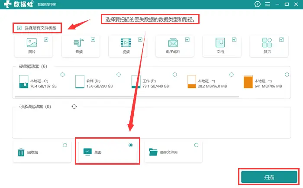Select the 706 MB drive radio button
Viewport: 303px width, 188px height.
[287, 75]
